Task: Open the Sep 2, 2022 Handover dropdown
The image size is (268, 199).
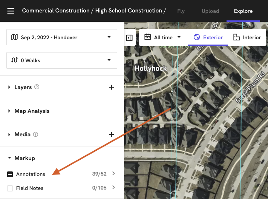Action: pos(62,37)
